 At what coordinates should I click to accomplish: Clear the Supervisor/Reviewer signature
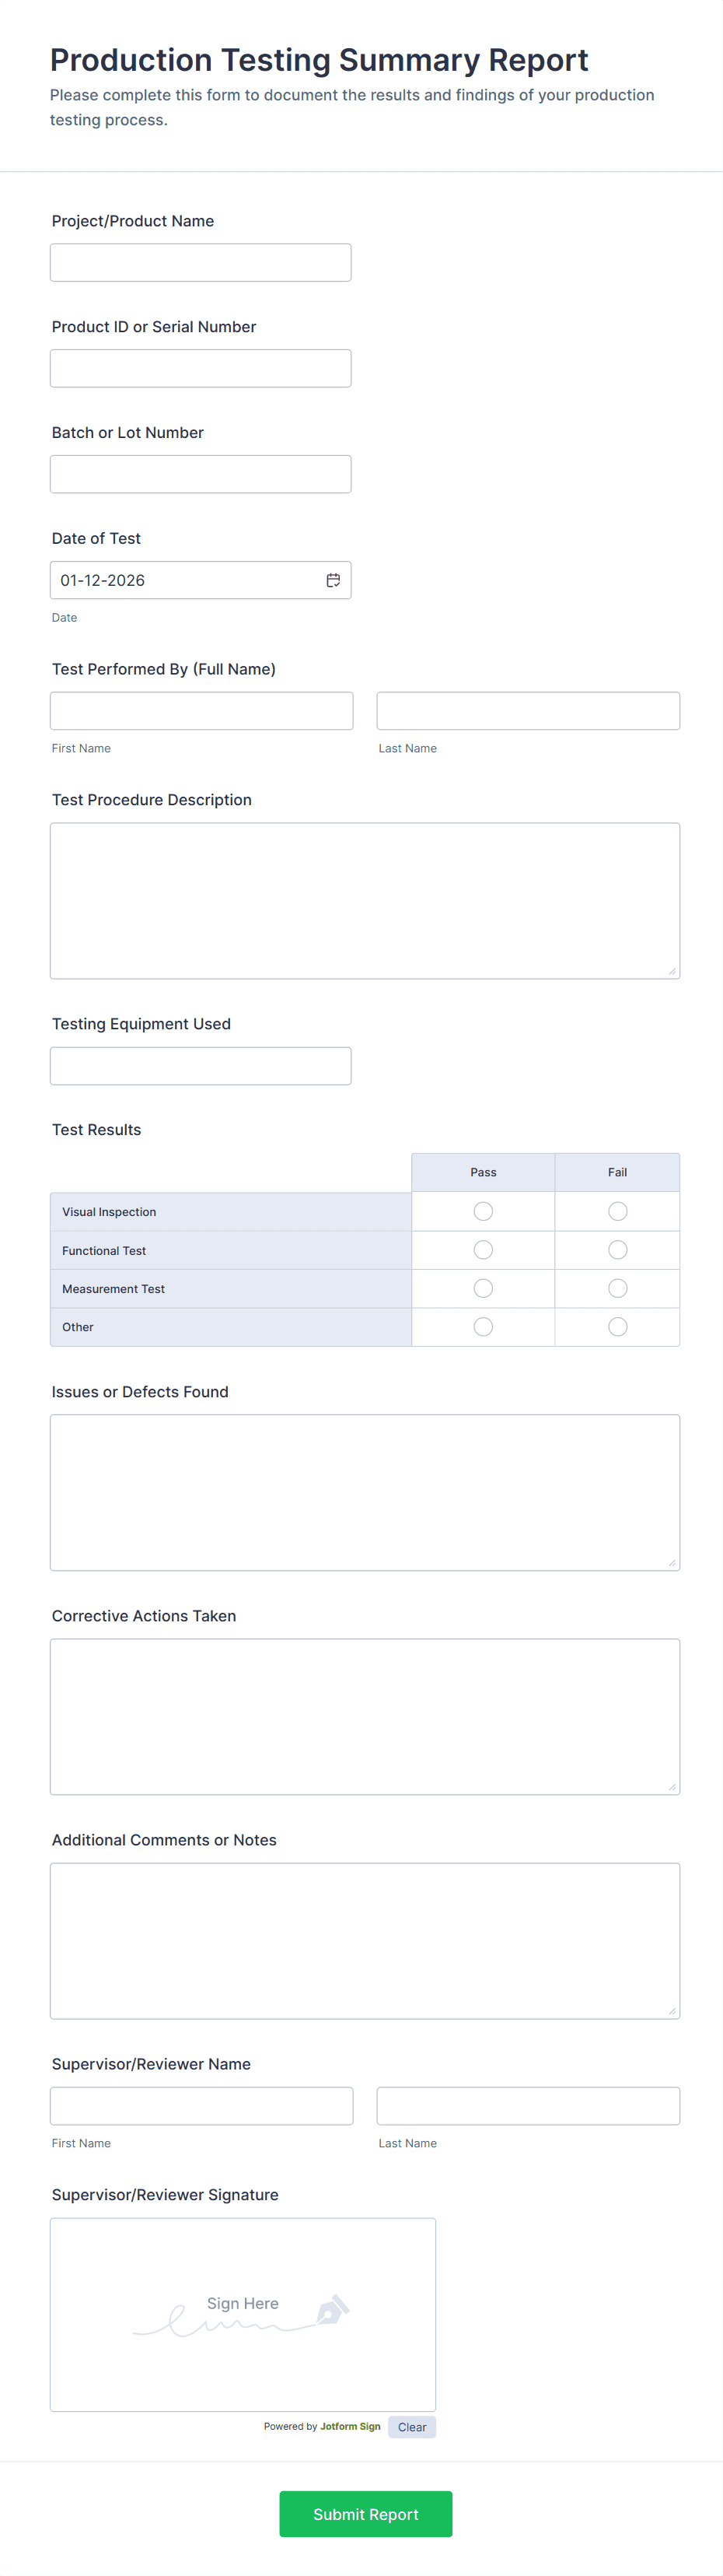point(411,2427)
